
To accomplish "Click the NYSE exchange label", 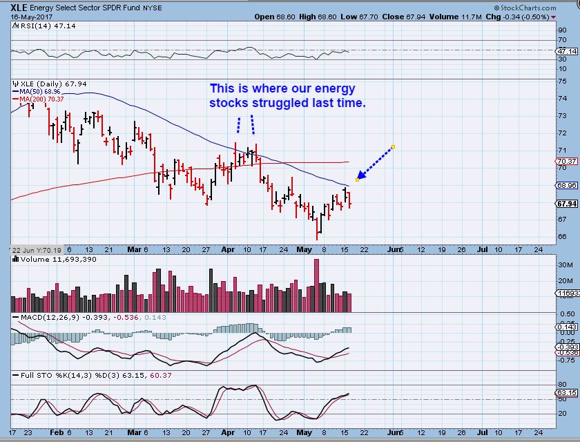I will pyautogui.click(x=153, y=8).
